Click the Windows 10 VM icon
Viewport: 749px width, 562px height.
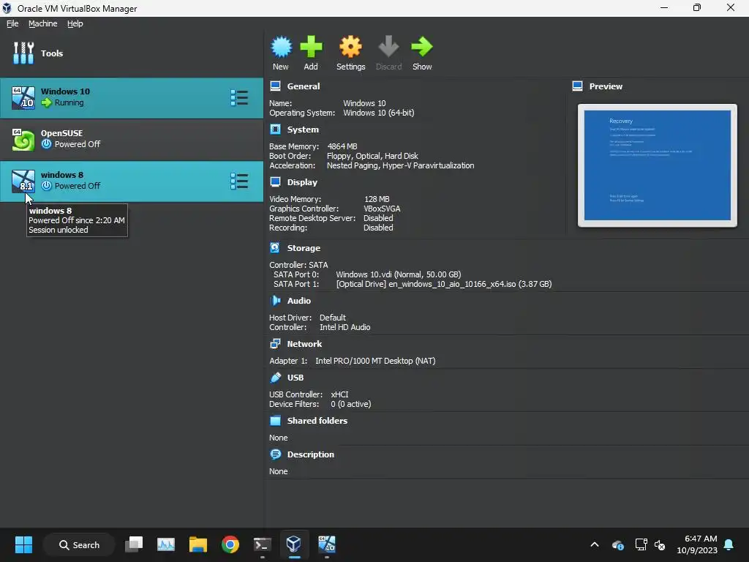point(23,97)
